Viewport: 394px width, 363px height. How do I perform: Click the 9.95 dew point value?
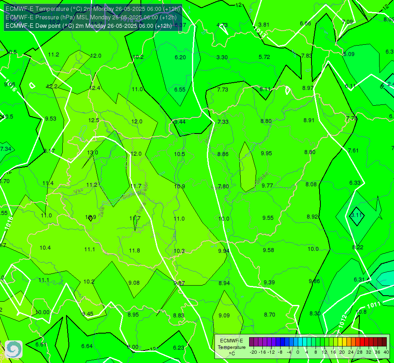tap(266, 153)
